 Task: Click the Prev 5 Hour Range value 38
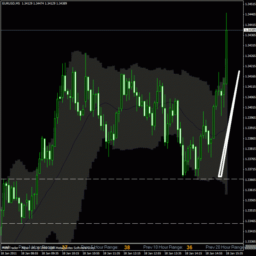point(127,247)
